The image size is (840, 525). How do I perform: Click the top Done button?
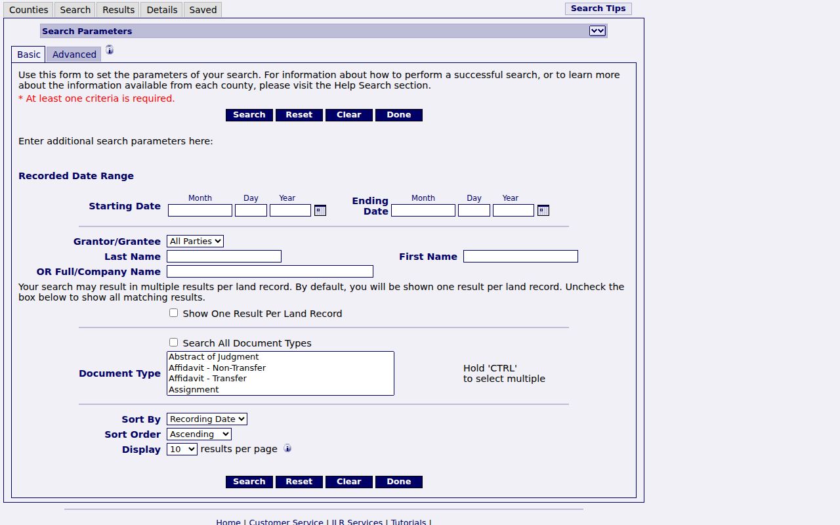point(399,115)
